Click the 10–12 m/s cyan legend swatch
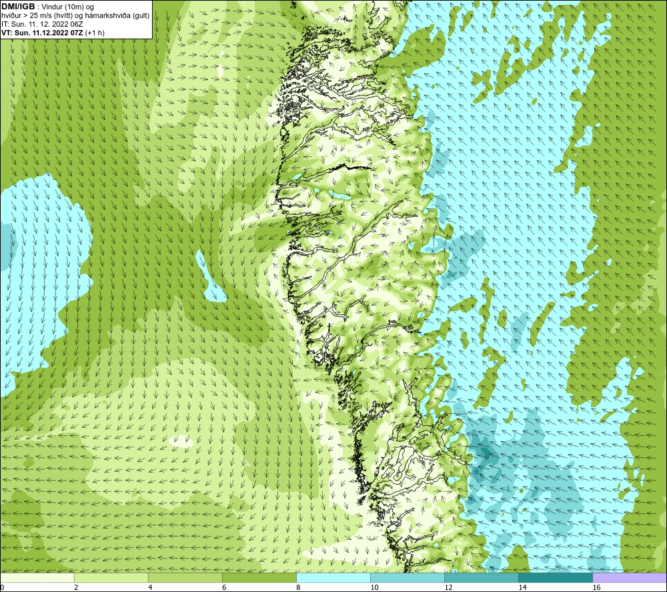 click(x=407, y=578)
